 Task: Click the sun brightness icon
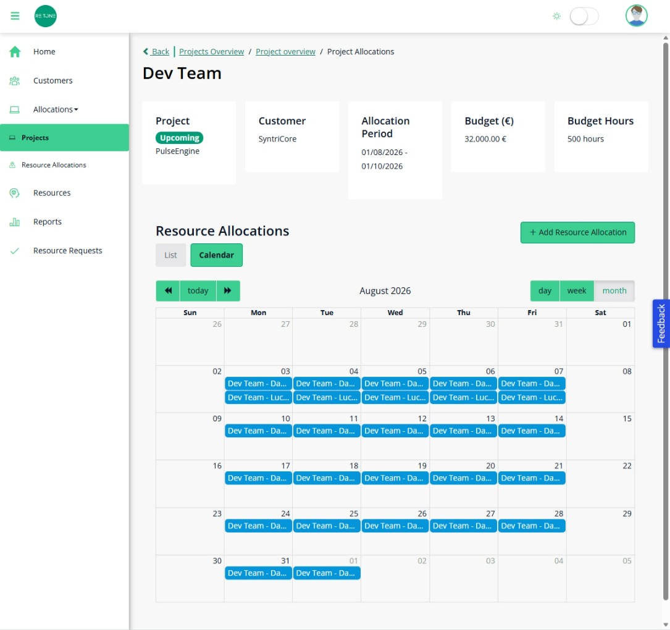point(556,16)
